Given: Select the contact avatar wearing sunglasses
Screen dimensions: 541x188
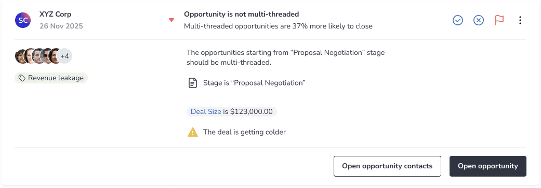Looking at the screenshot, I should point(46,56).
